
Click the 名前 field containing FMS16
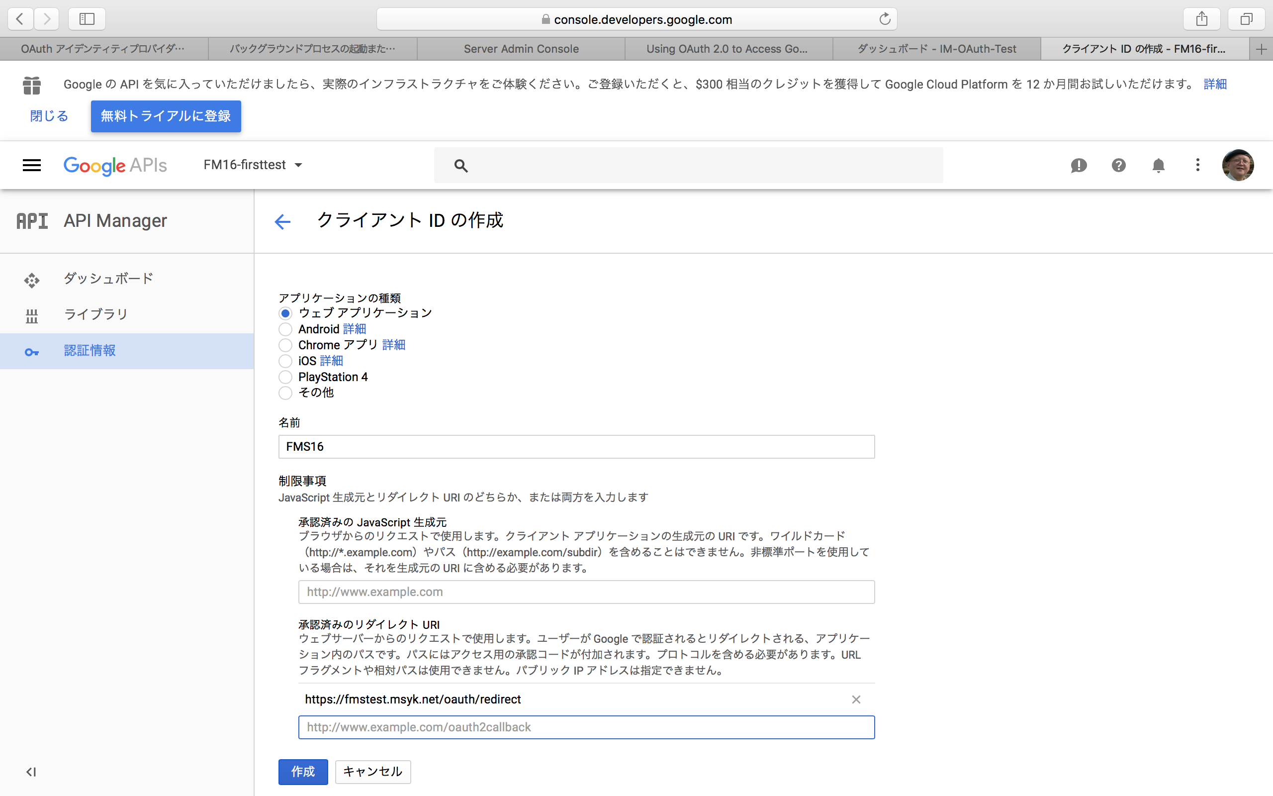tap(576, 447)
